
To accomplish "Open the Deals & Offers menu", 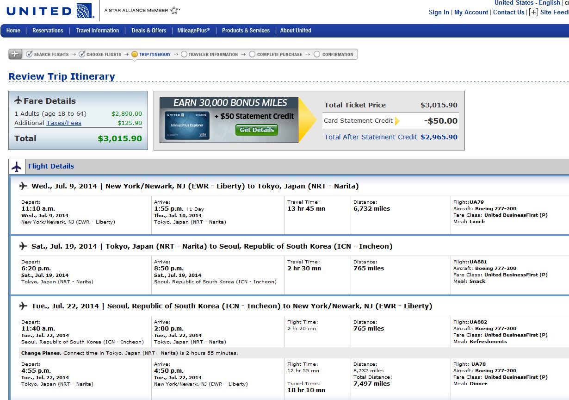I will [148, 31].
